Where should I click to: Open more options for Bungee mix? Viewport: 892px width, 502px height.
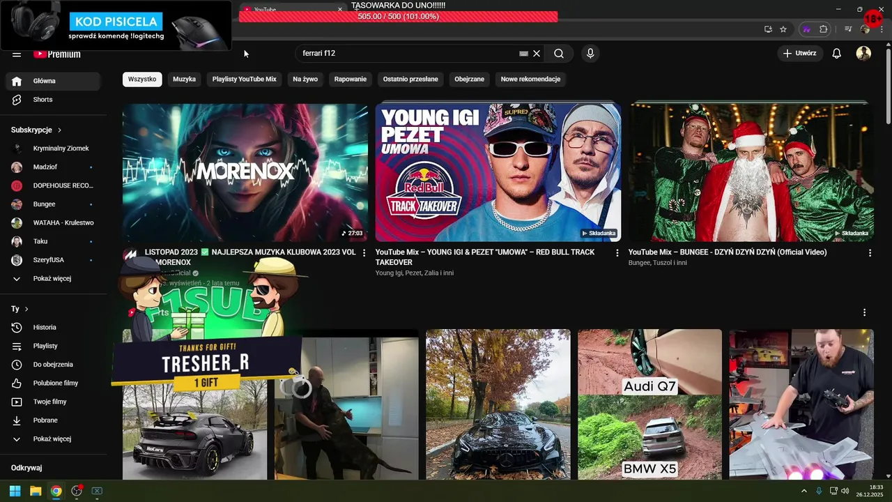(870, 252)
